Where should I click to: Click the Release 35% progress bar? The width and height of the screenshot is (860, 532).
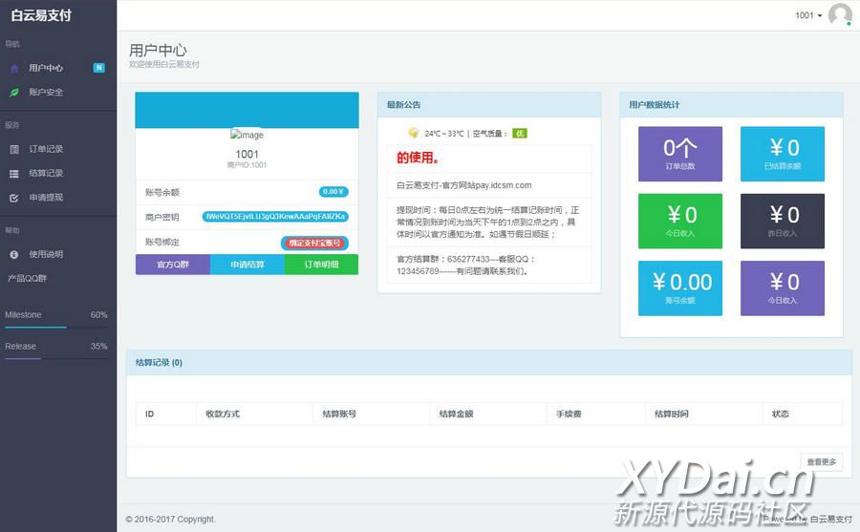click(56, 359)
